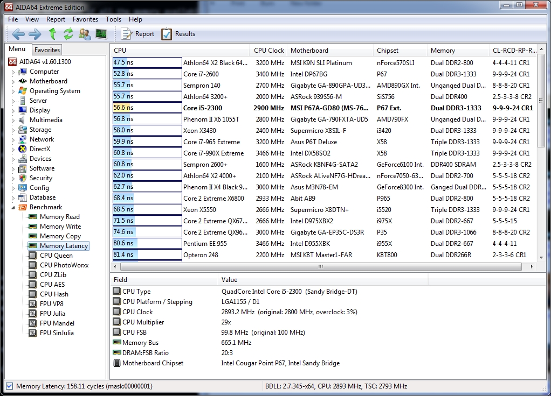Select the FPU Julia benchmark icon
The height and width of the screenshot is (396, 551).
click(x=33, y=314)
